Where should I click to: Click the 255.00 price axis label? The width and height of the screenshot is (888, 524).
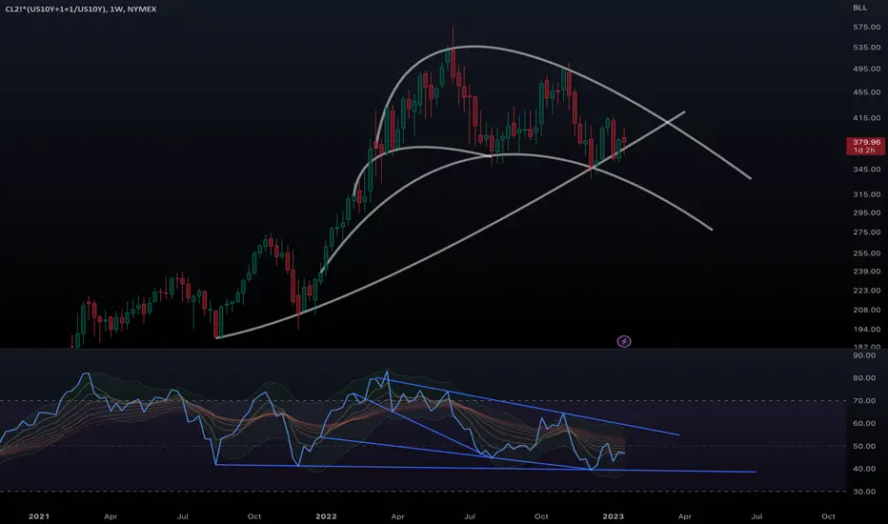point(866,253)
